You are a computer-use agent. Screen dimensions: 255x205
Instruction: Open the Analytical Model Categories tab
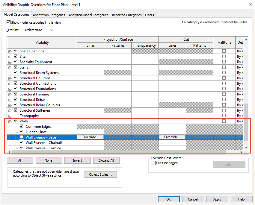88,15
